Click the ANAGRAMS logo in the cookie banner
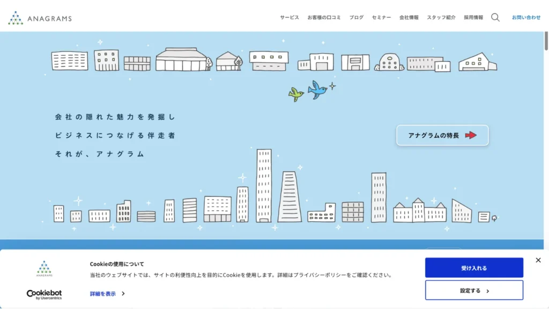The image size is (549, 309). tap(44, 269)
